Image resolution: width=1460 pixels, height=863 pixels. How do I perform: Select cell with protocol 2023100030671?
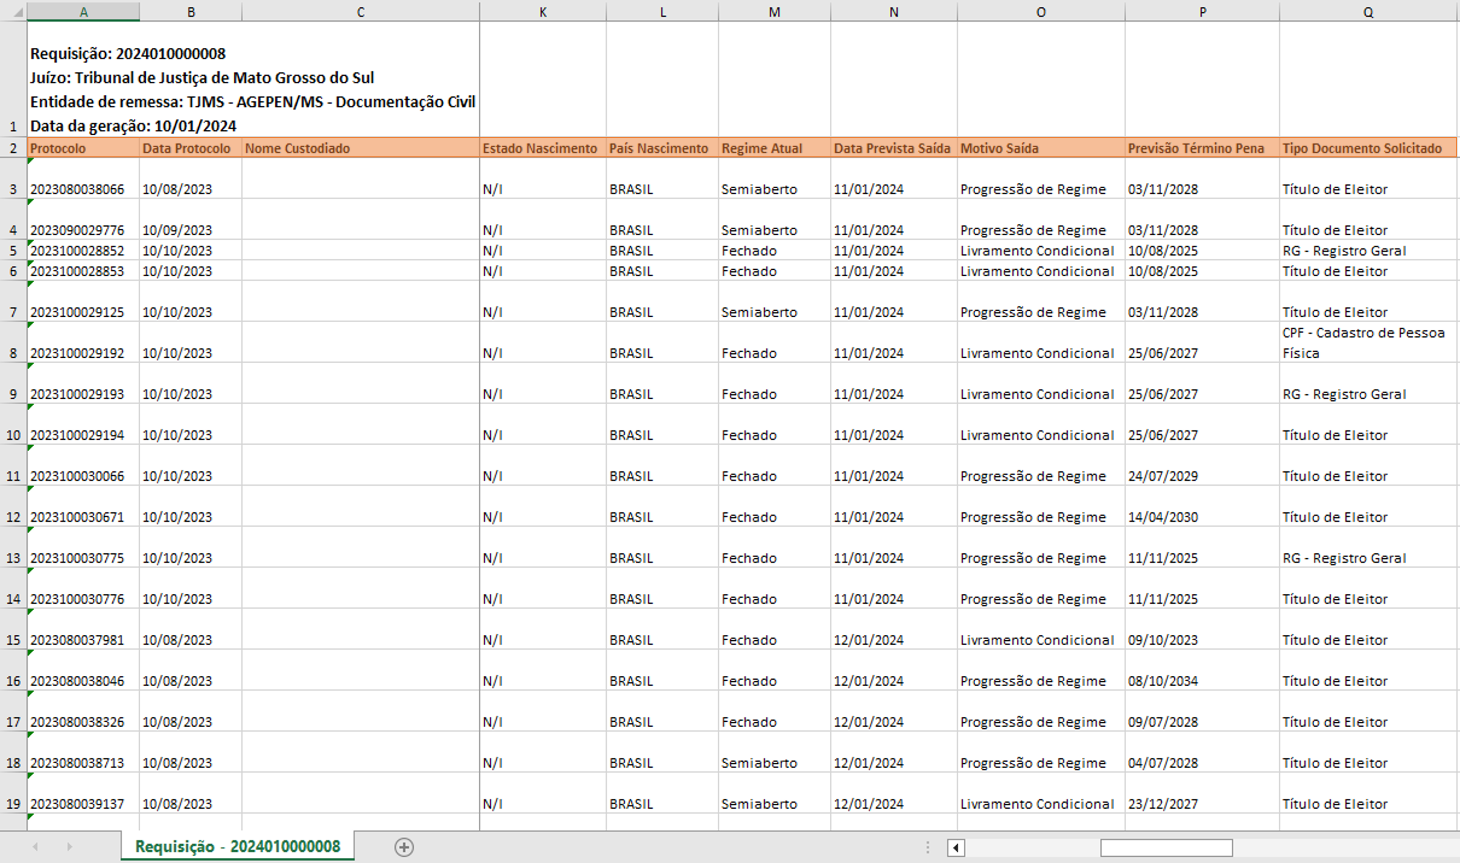[83, 506]
